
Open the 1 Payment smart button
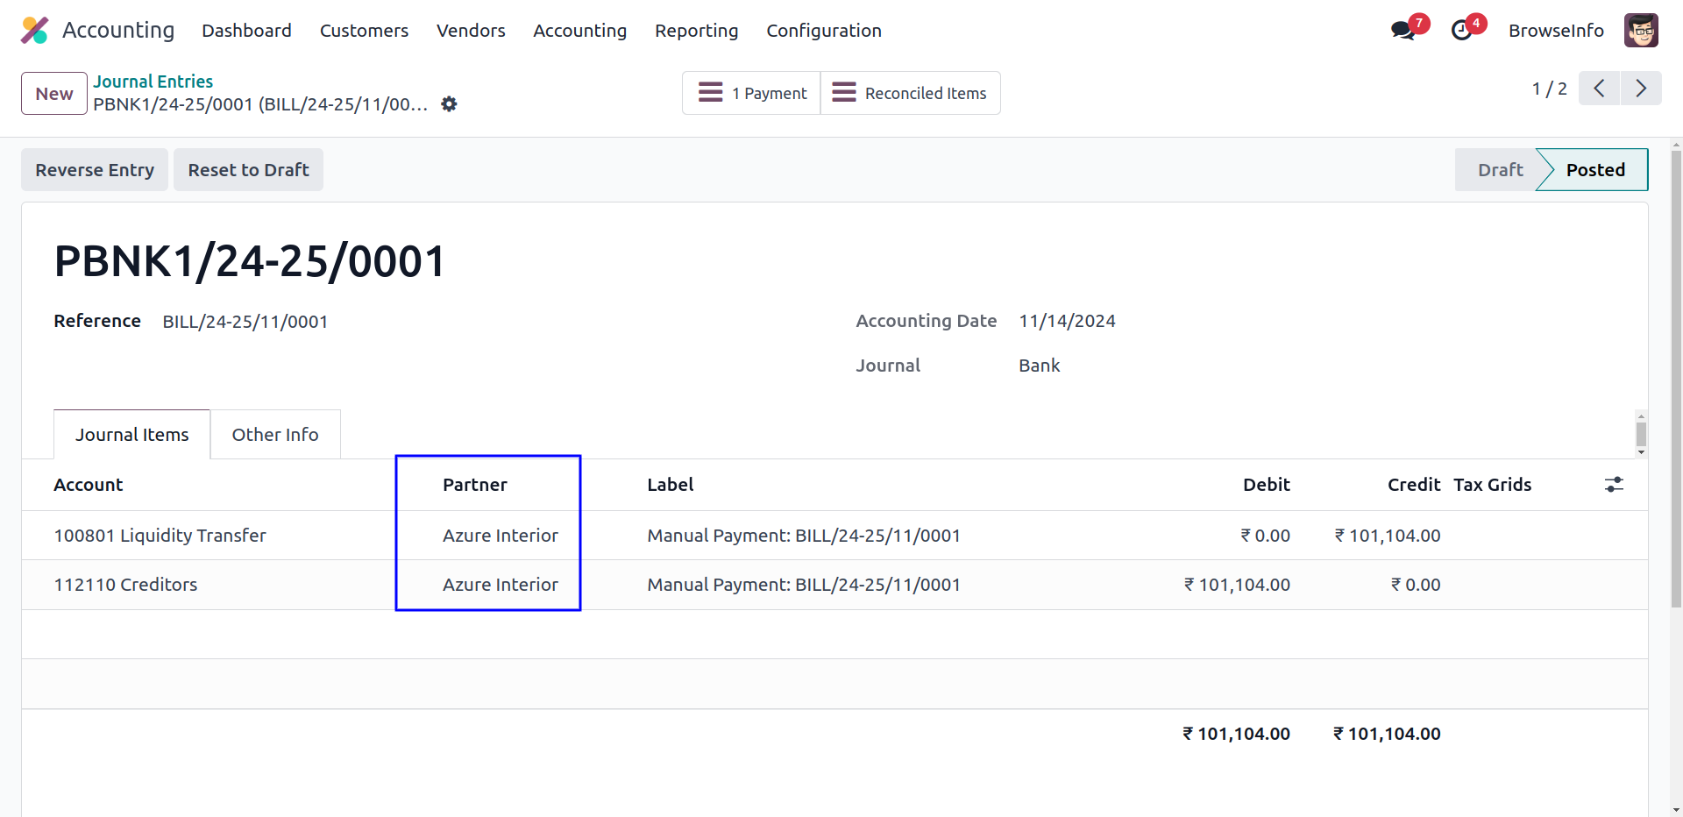(x=751, y=93)
